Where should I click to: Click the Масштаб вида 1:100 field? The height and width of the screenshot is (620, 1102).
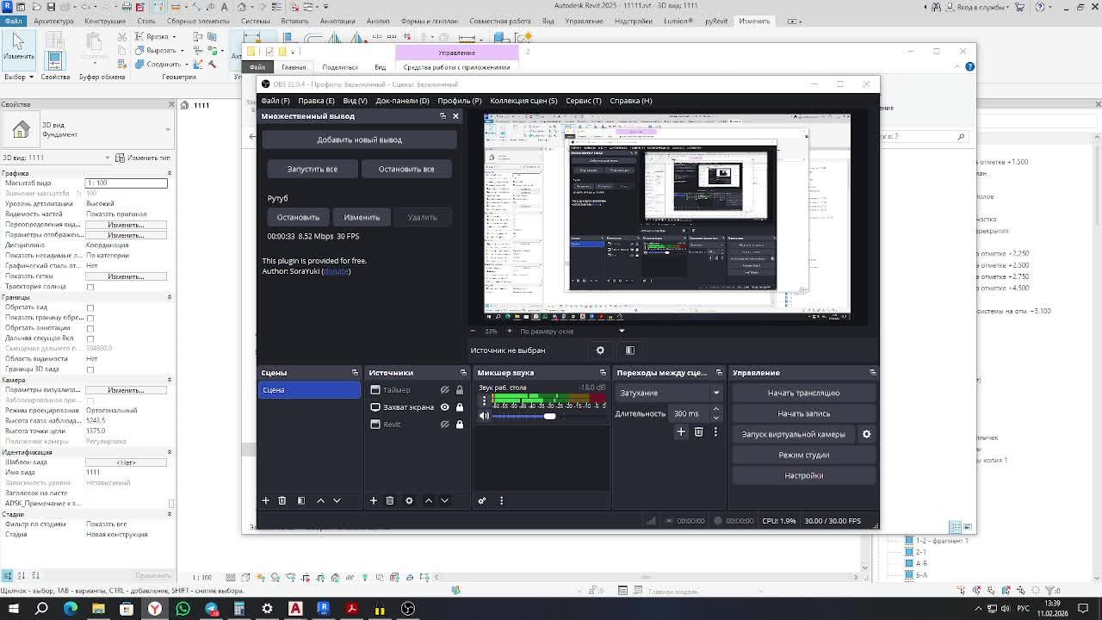tap(126, 183)
